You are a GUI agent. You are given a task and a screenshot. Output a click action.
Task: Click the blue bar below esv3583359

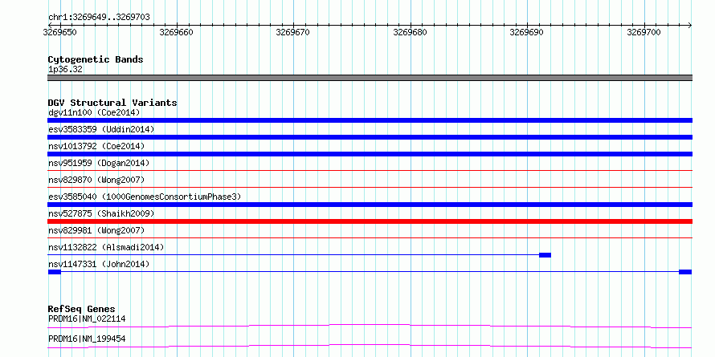(x=370, y=137)
